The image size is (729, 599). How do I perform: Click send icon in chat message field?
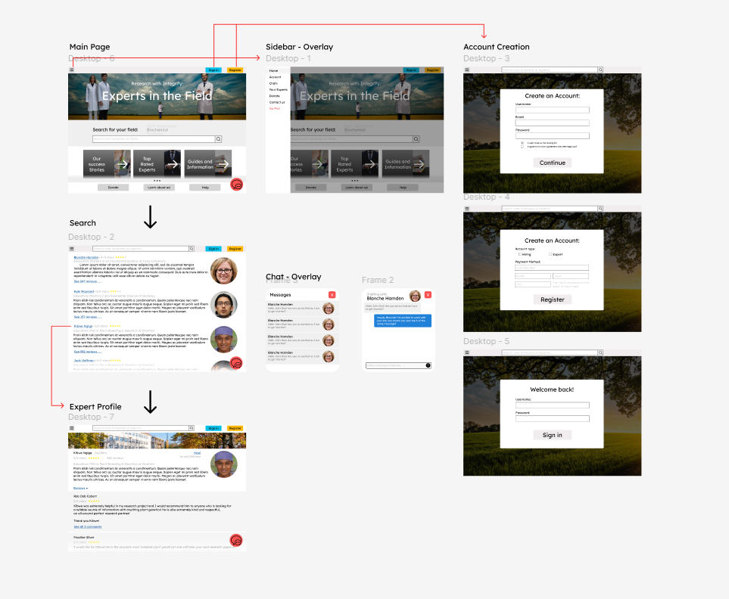[428, 365]
